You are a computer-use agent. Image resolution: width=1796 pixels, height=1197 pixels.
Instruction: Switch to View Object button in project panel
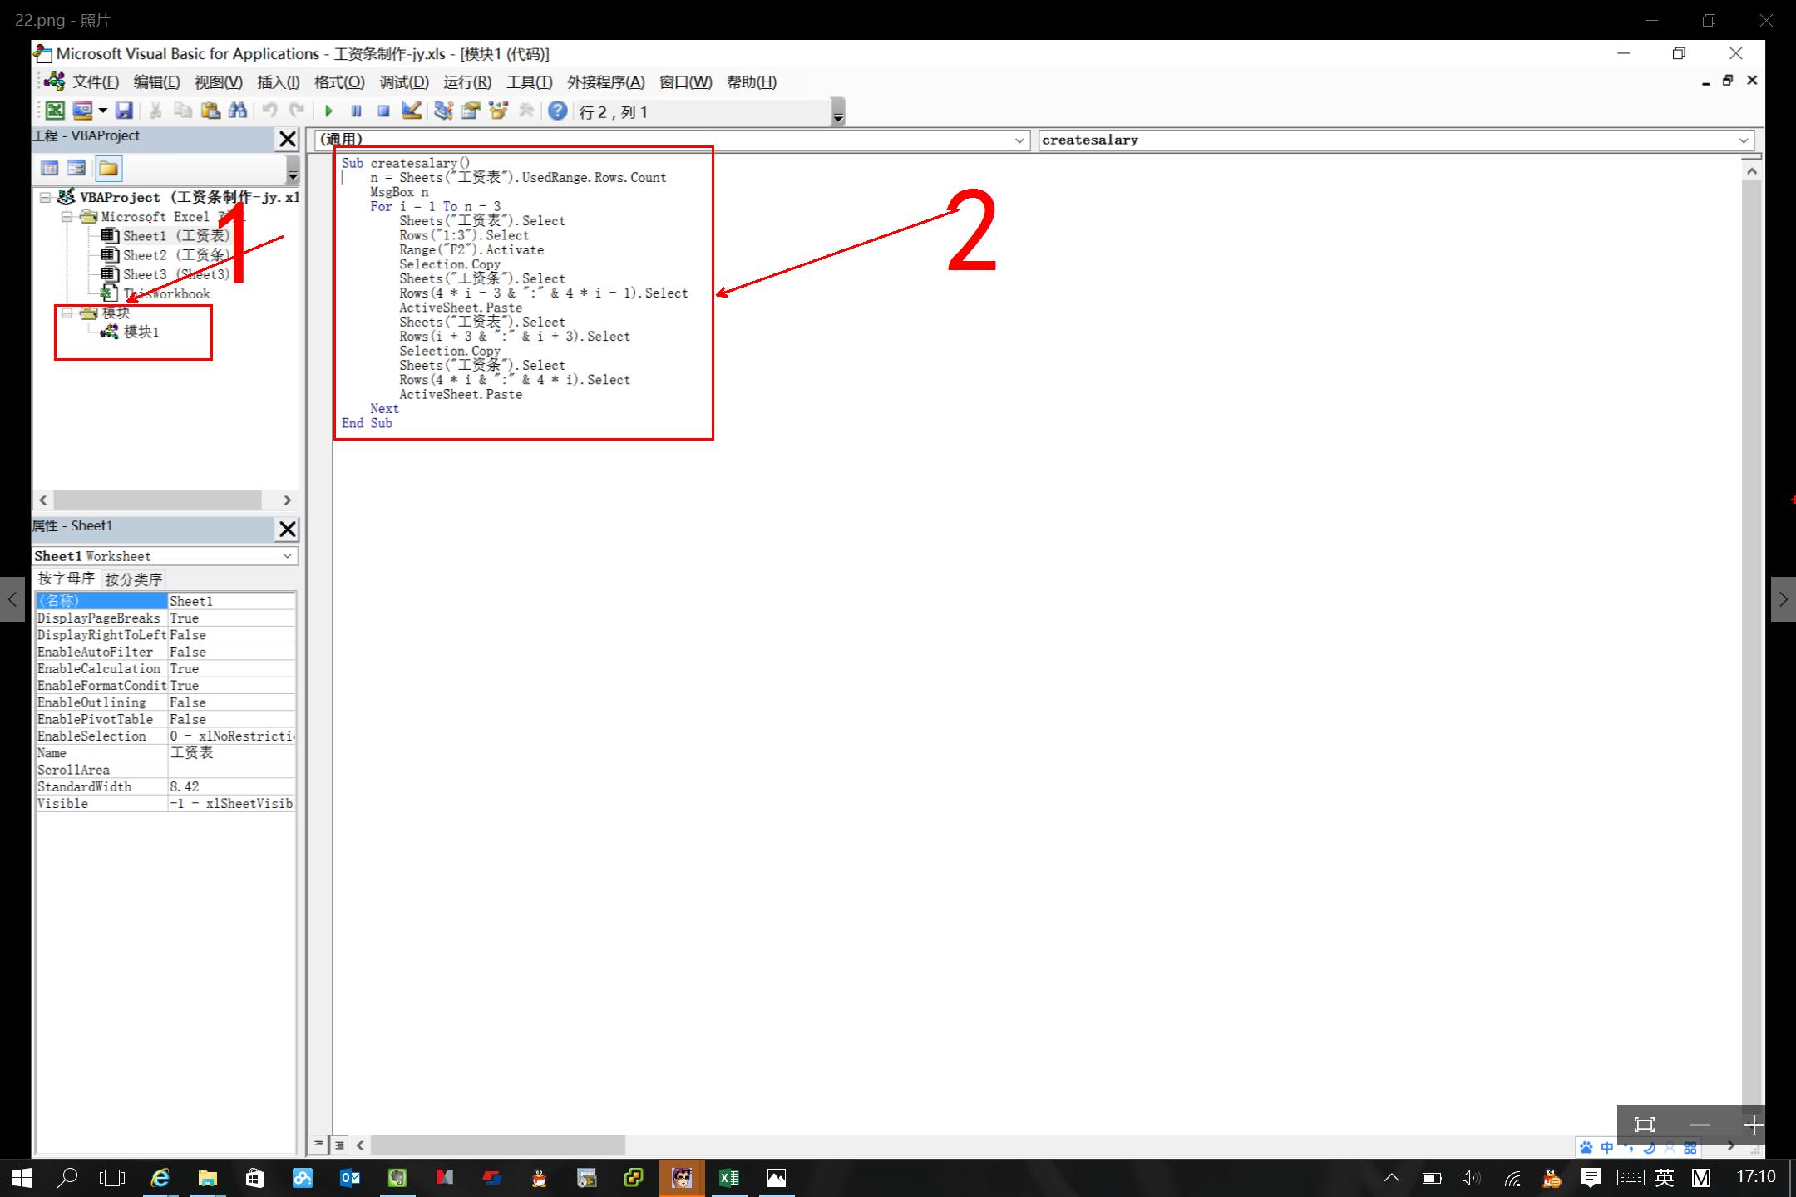(x=76, y=169)
